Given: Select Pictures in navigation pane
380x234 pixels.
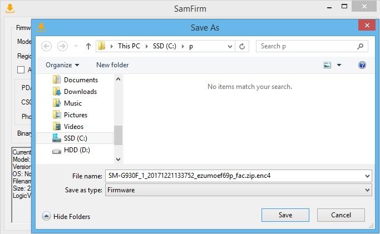Looking at the screenshot, I should 75,114.
